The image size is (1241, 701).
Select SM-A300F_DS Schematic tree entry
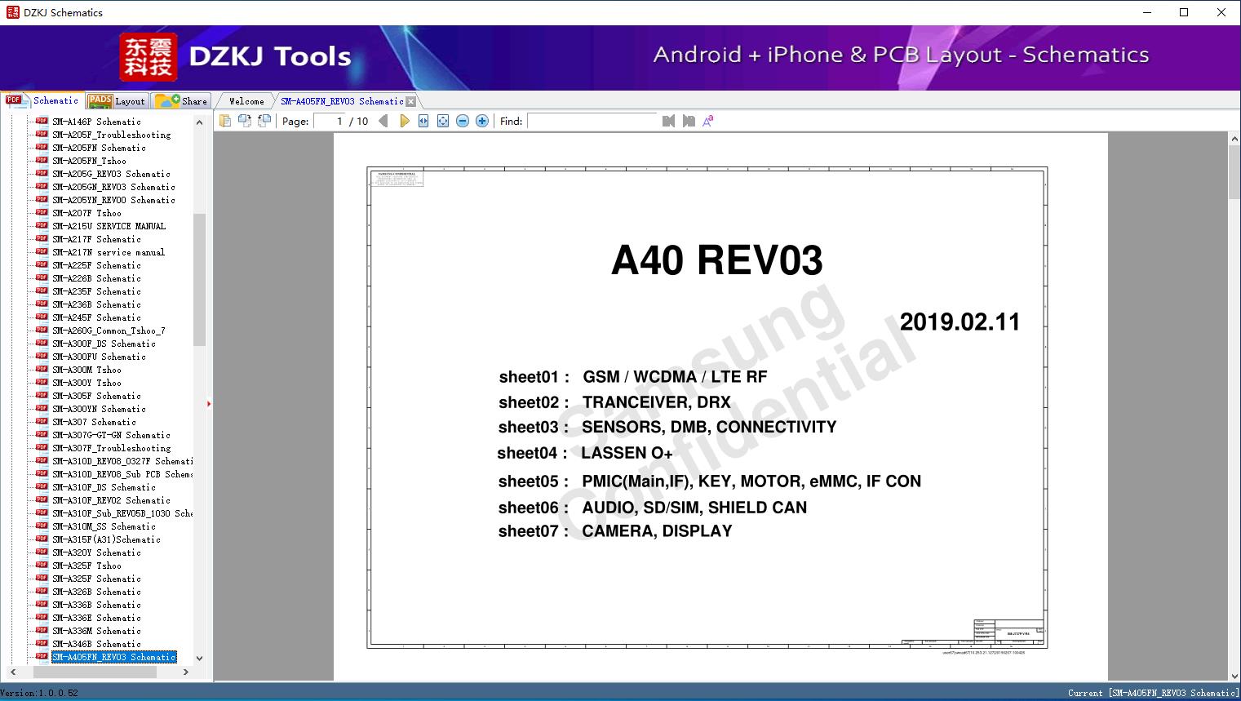click(x=104, y=344)
